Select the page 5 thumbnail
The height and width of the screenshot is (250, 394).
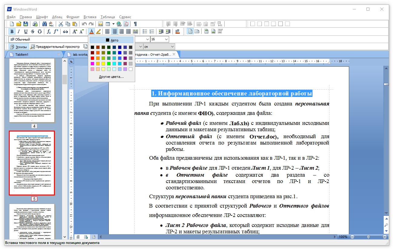(x=32, y=163)
